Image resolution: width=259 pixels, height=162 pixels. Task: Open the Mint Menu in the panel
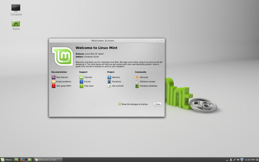[x=6, y=160]
